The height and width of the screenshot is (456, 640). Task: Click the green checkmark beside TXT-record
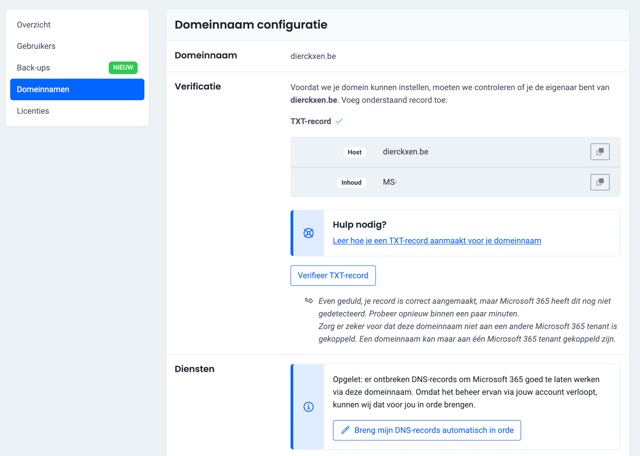339,121
